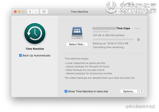This screenshot has width=159, height=112.
Task: Show all preferences with the grid button
Action: 44,12
